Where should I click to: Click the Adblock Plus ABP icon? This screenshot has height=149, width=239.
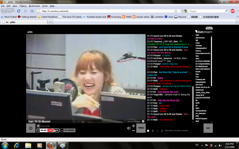(x=232, y=11)
